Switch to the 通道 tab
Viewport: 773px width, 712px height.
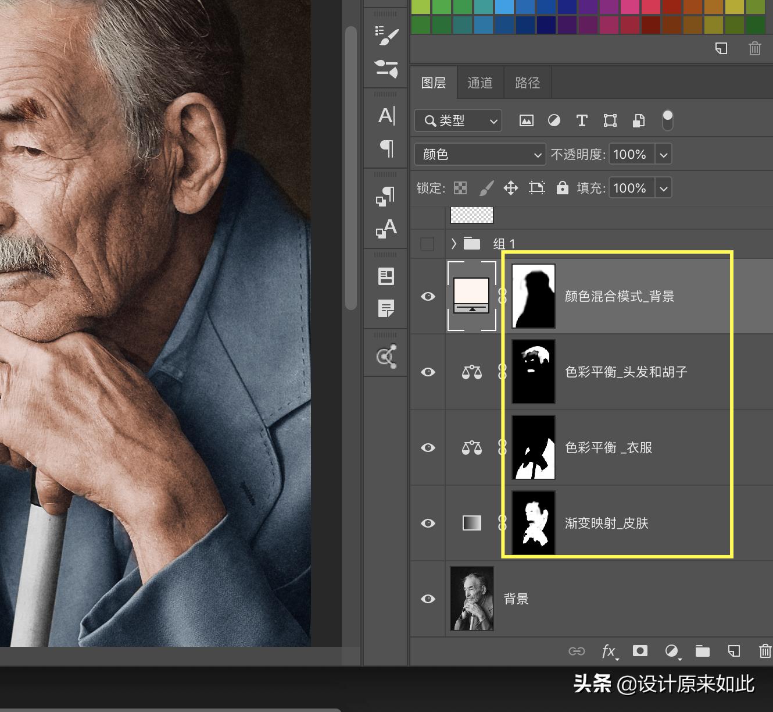pyautogui.click(x=479, y=82)
